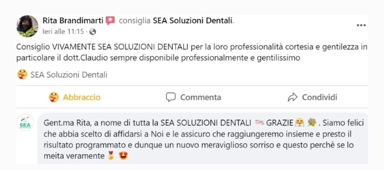Click the SEA reply comment text bubble
This screenshot has height=170, width=384.
203,138
